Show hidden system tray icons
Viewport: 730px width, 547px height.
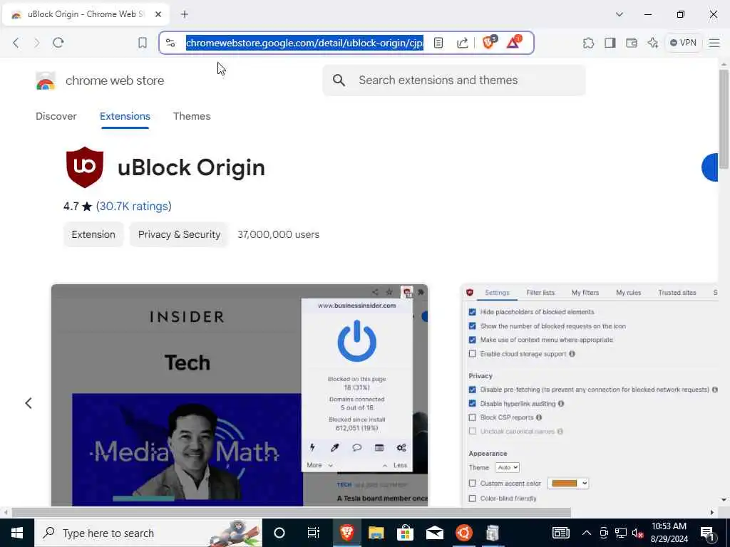(587, 533)
